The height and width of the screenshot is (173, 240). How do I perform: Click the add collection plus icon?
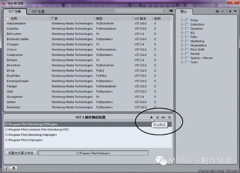[x=230, y=11]
